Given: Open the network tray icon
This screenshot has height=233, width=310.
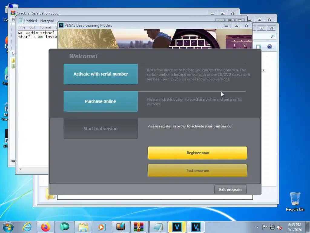Looking at the screenshot, I should point(272,227).
